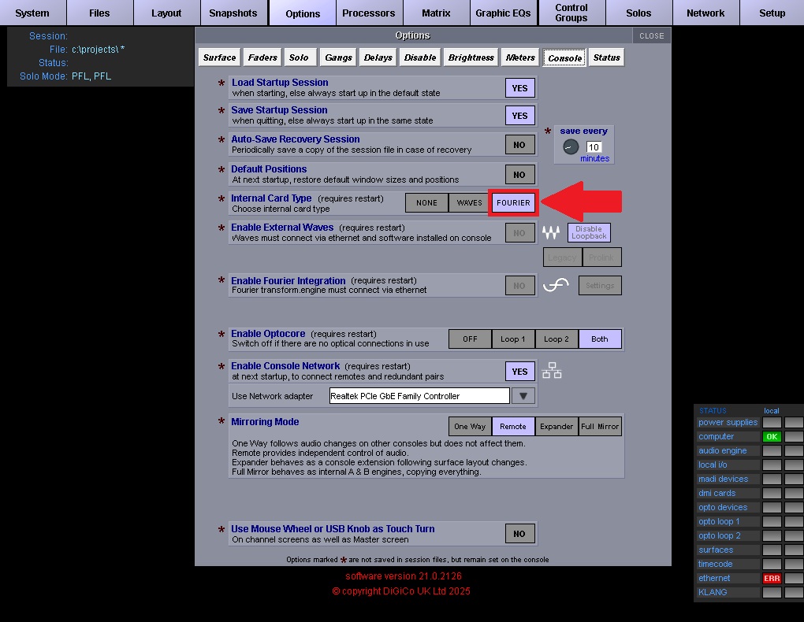
Task: Open the Processors menu
Action: pos(369,13)
